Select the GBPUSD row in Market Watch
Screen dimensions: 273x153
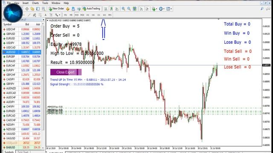(x=22, y=34)
